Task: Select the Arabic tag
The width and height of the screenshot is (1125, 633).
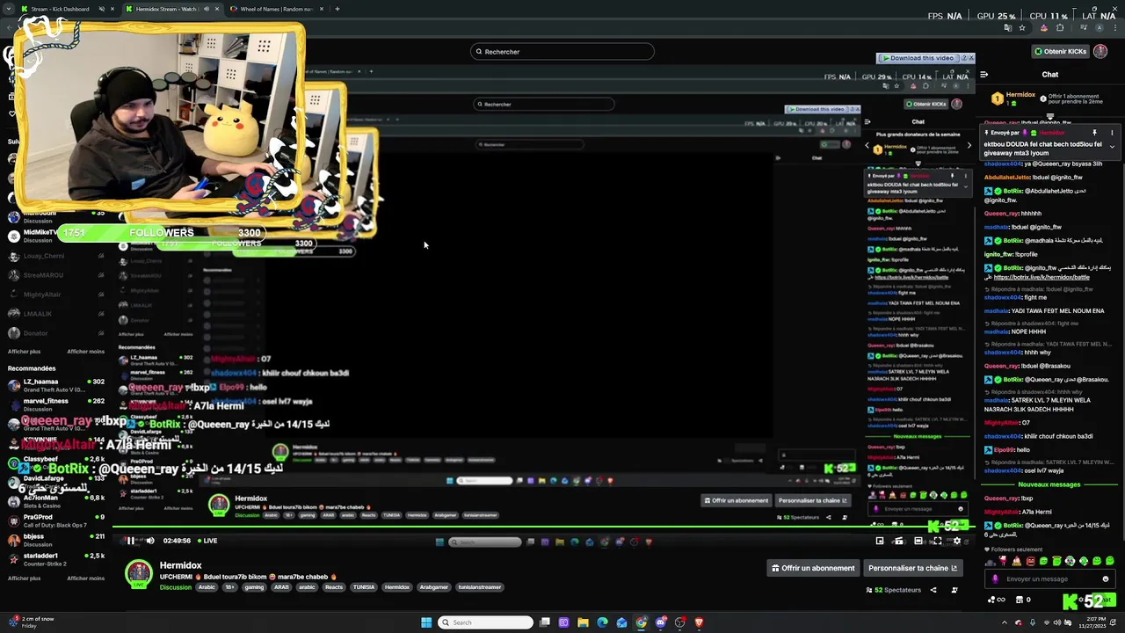Action: point(207,587)
